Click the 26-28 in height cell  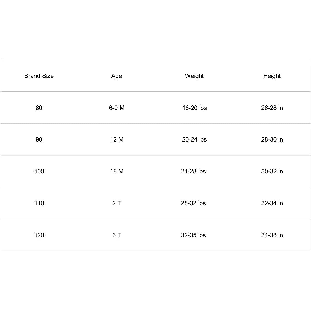(272, 108)
